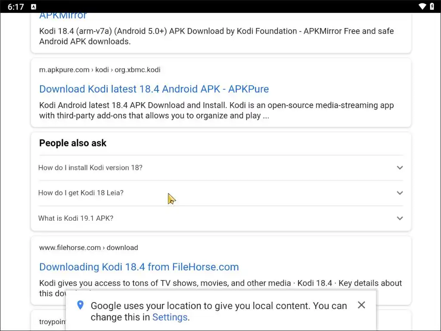Tap the 6:17 clock in status bar

tap(16, 7)
